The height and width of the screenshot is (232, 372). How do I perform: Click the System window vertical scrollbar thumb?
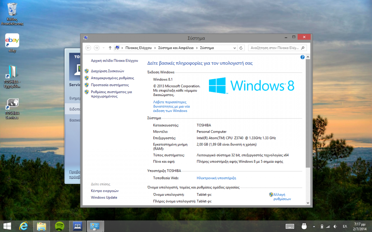(x=308, y=114)
